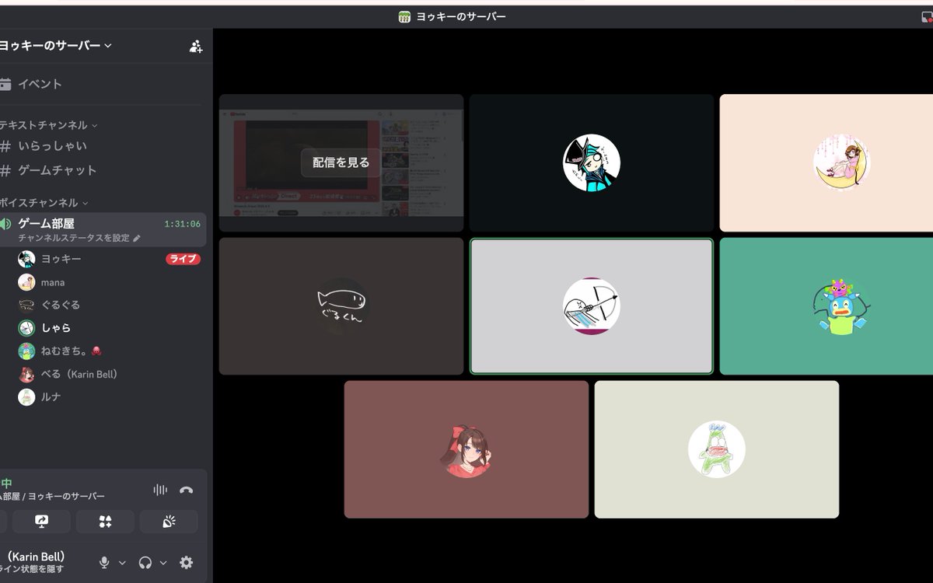Click ねむきち。 avatar in voice list
This screenshot has height=583, width=933.
(26, 351)
